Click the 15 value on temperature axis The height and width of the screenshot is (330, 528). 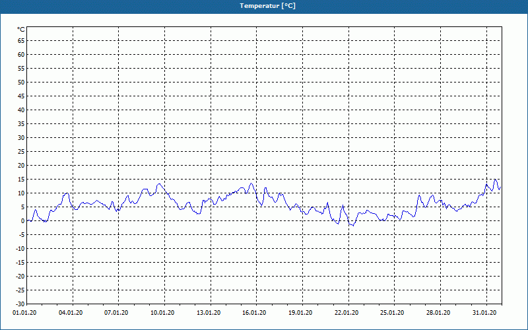click(21, 180)
